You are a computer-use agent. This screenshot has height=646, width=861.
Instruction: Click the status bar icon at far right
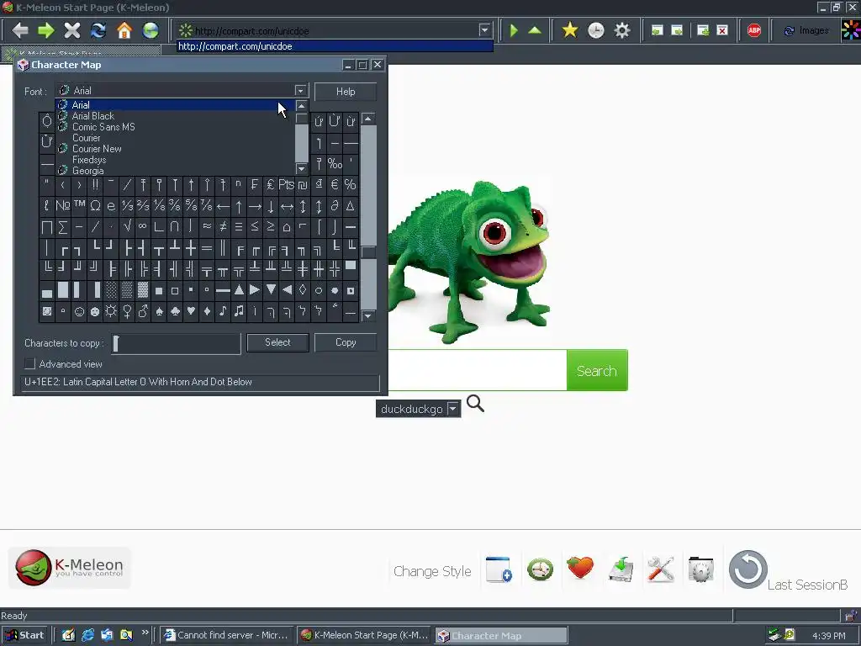[852, 615]
